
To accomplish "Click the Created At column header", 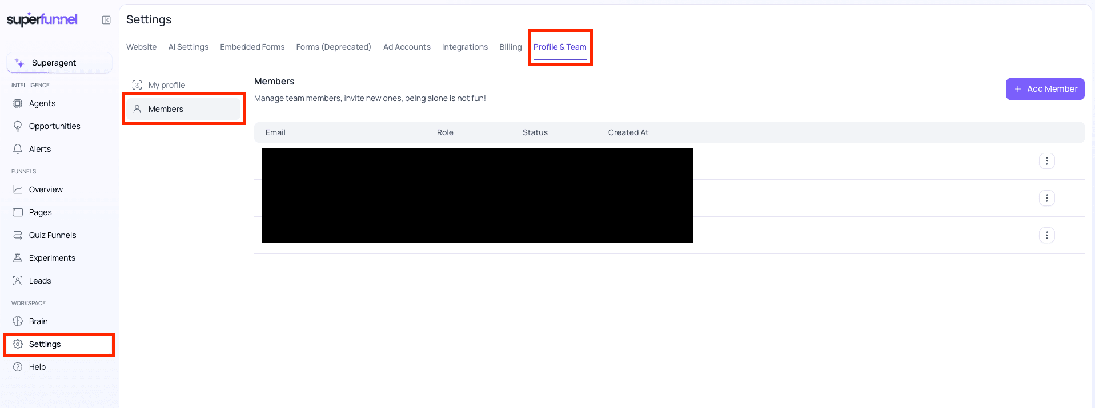I will click(628, 132).
